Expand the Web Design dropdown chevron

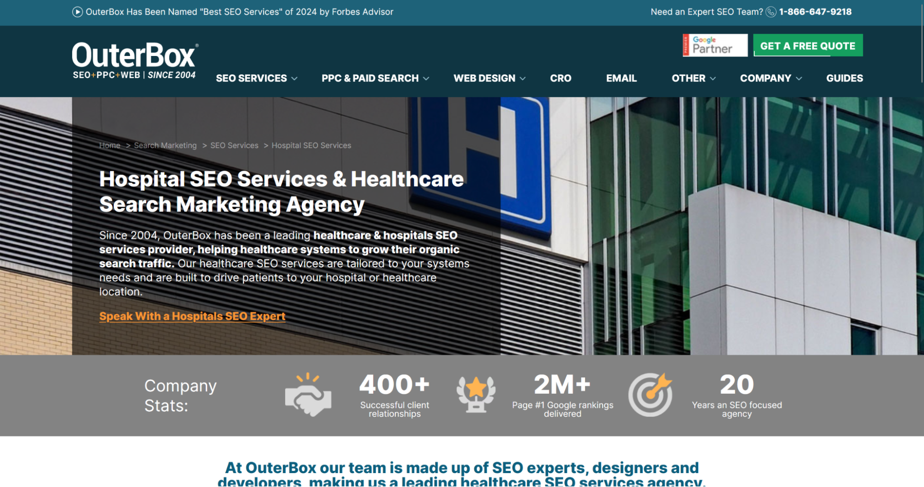point(523,79)
